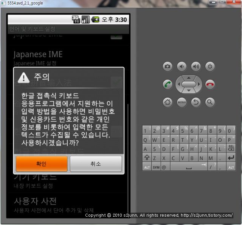Lower volume with the volume-down button
242x225 pixels.
182,67
